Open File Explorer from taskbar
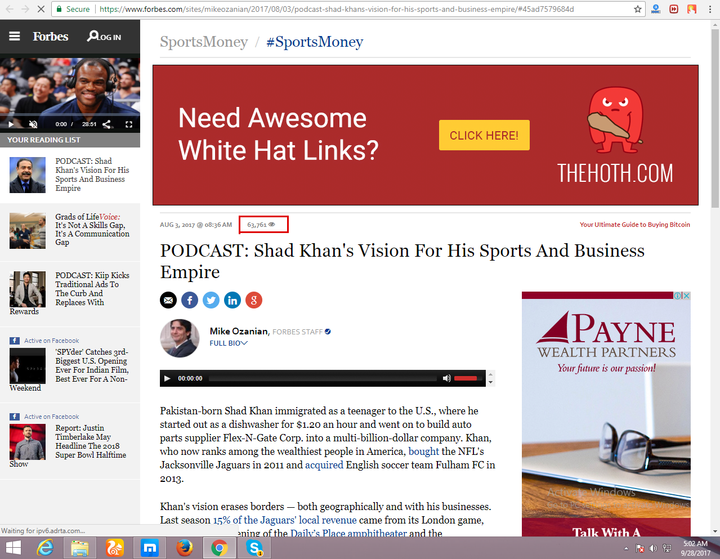 pos(79,548)
